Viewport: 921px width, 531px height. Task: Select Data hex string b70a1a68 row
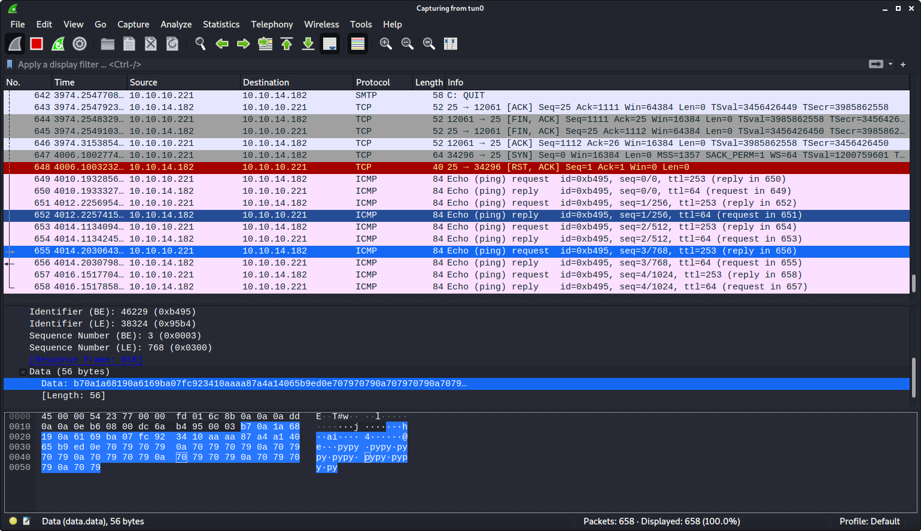pyautogui.click(x=457, y=384)
